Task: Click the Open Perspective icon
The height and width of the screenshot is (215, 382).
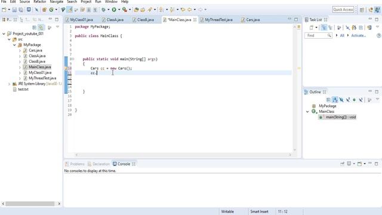Action: 362,10
